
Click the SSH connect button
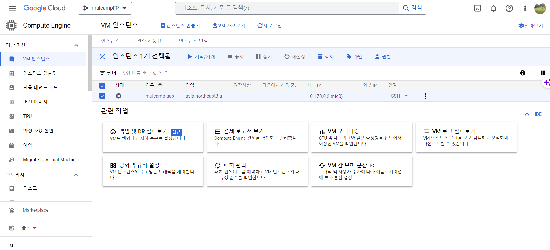coord(395,96)
